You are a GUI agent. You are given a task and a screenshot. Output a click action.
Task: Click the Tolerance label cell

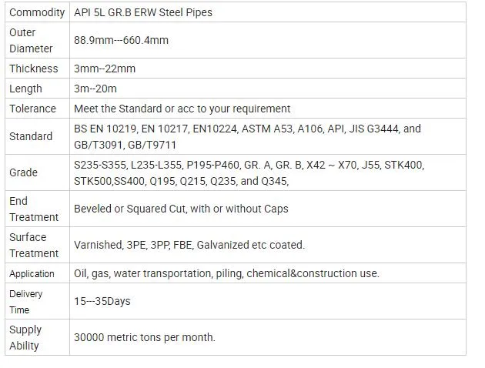click(x=33, y=109)
